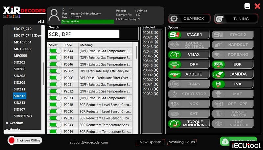Image resolution: width=263 pixels, height=150 pixels.
Task: Click the Working Hours button
Action: pos(182,142)
